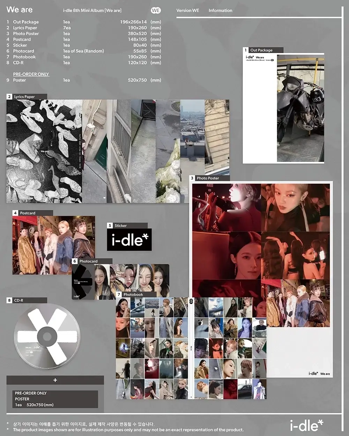Image resolution: width=349 pixels, height=436 pixels.
Task: Click the Korean disclaimer text line
Action: (x=83, y=424)
